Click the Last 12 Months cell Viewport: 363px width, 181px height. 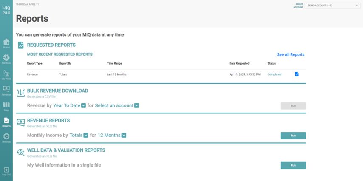(116, 74)
